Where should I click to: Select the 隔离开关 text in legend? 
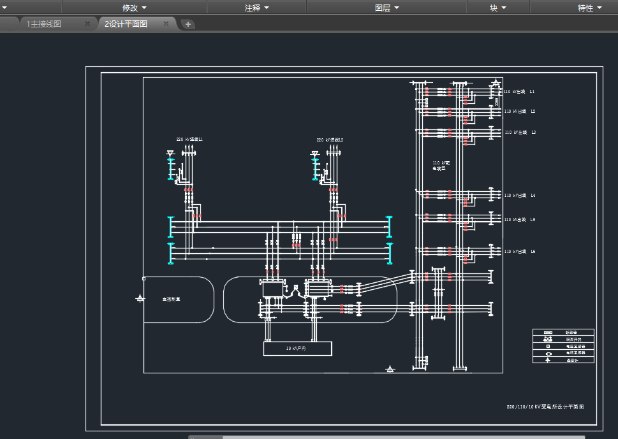pyautogui.click(x=573, y=340)
